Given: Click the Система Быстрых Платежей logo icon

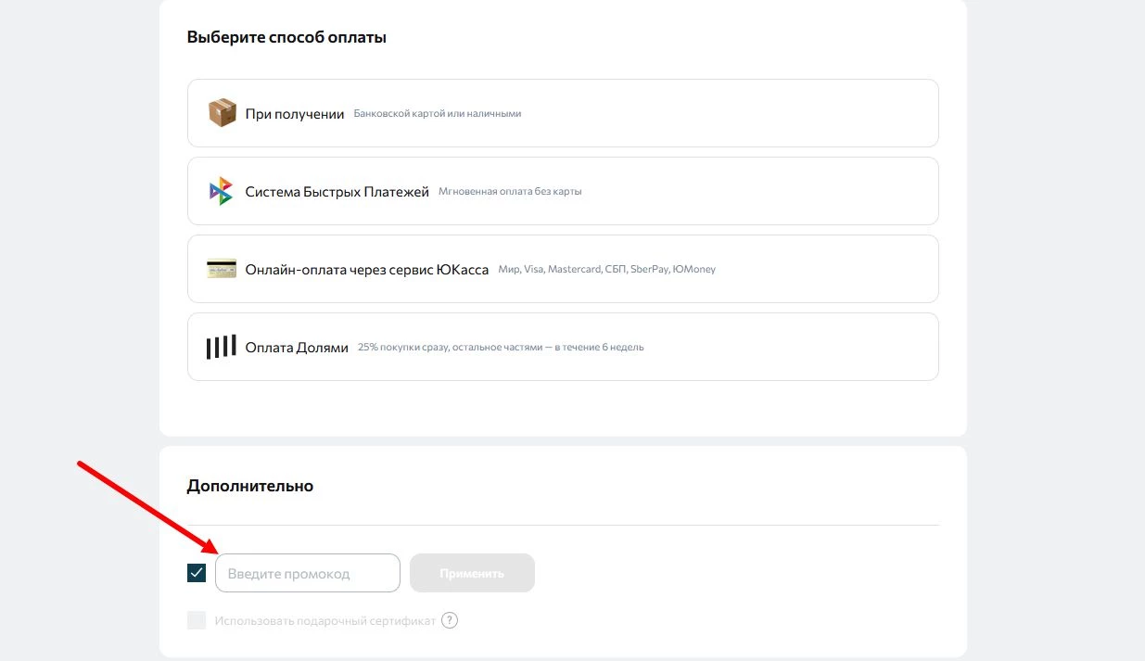Looking at the screenshot, I should [x=221, y=191].
